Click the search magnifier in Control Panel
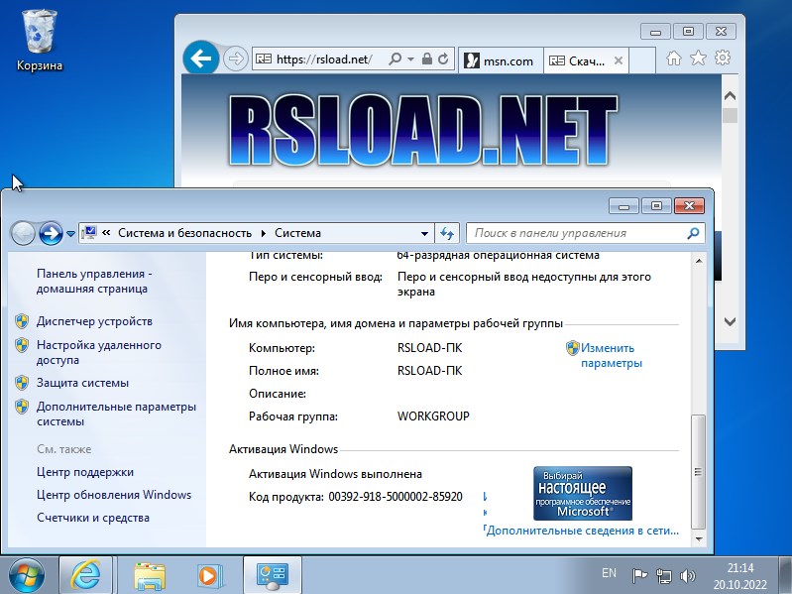 click(694, 233)
